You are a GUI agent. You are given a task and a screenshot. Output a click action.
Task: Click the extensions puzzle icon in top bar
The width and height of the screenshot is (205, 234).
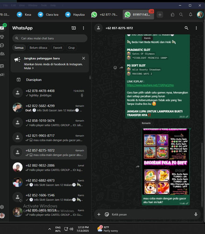point(172,15)
